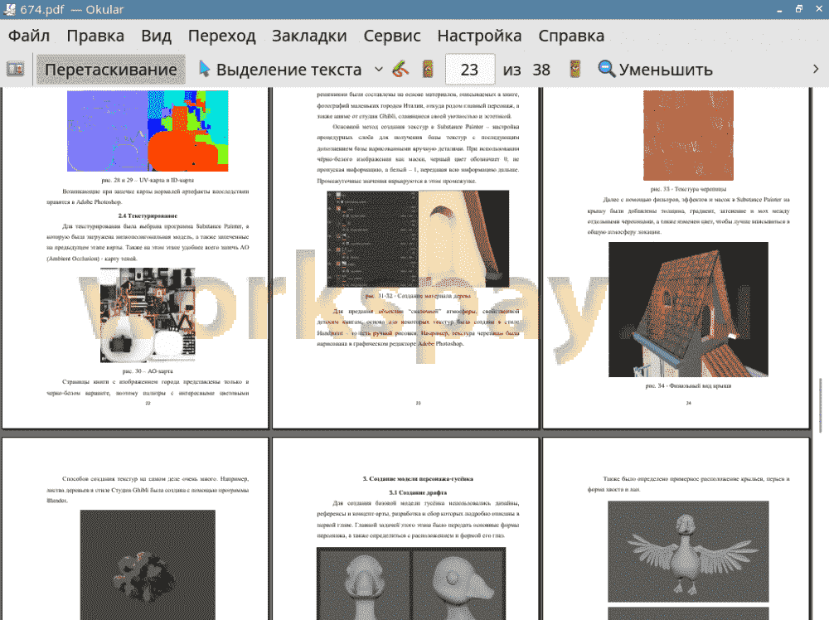
Task: Click the orange roof tile texture image
Action: 688,135
